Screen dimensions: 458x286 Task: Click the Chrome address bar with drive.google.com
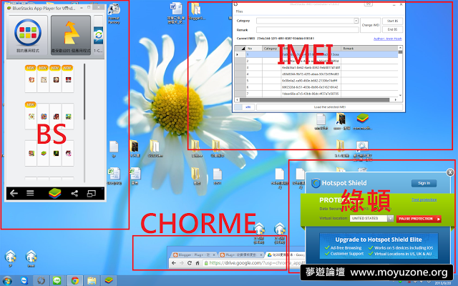254,263
